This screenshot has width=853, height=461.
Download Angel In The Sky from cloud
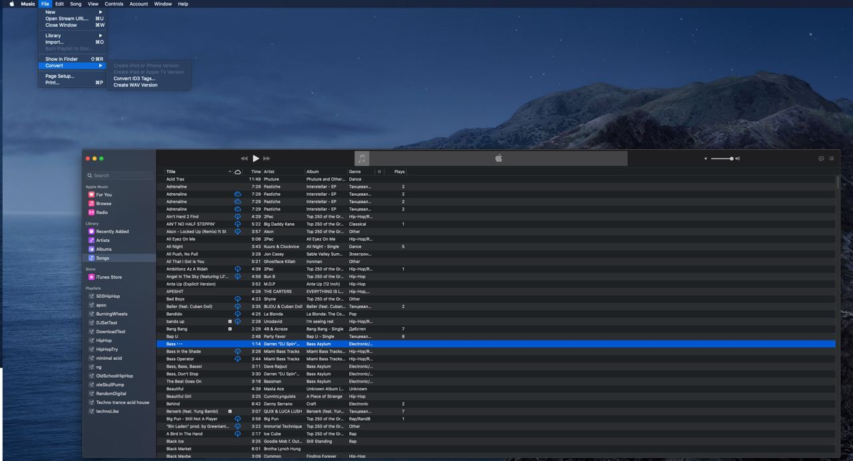(237, 276)
